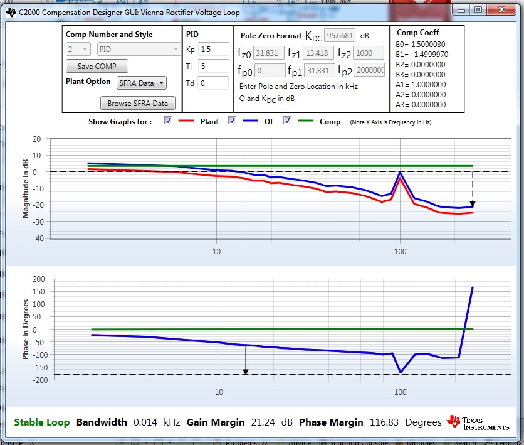Open the Comp Number dropdown showing 2
Image resolution: width=524 pixels, height=445 pixels.
click(x=78, y=49)
